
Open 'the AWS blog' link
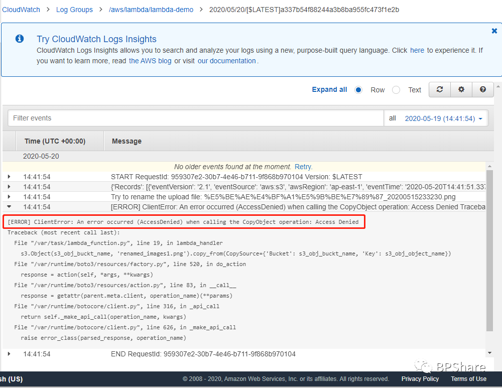coord(150,61)
